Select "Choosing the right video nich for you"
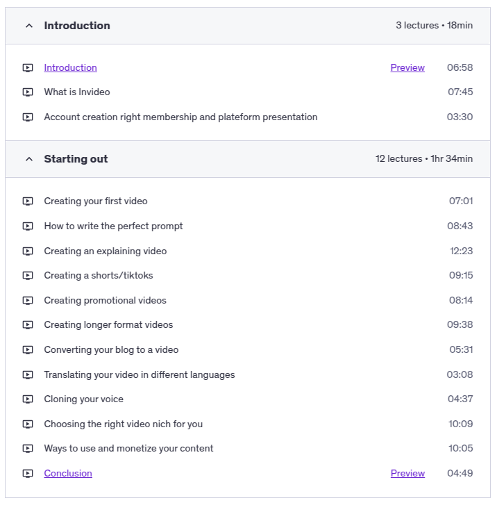 coord(124,424)
